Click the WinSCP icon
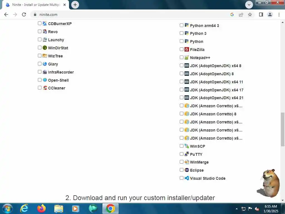The width and height of the screenshot is (285, 214). coord(187,146)
